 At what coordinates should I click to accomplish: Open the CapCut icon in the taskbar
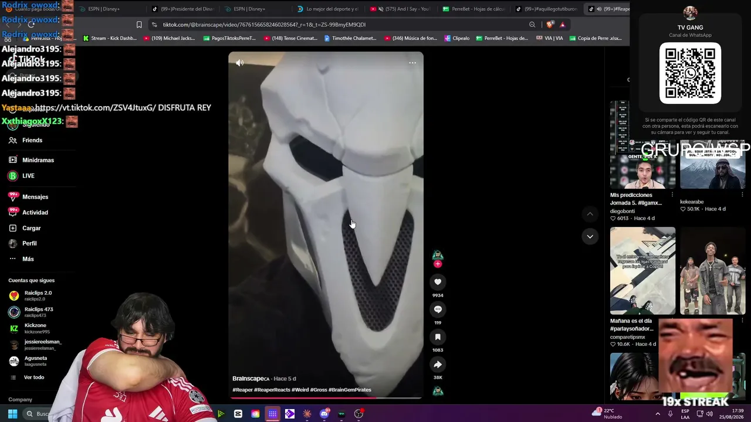coord(238,414)
